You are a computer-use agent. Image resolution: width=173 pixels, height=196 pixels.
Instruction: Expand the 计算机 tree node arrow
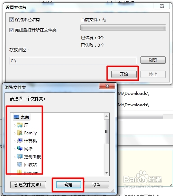15,141
